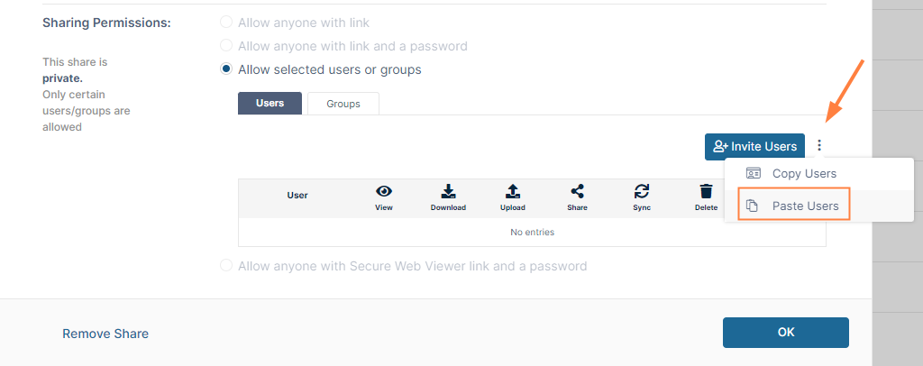The image size is (923, 366).
Task: Choose Paste Users from the menu
Action: [805, 206]
